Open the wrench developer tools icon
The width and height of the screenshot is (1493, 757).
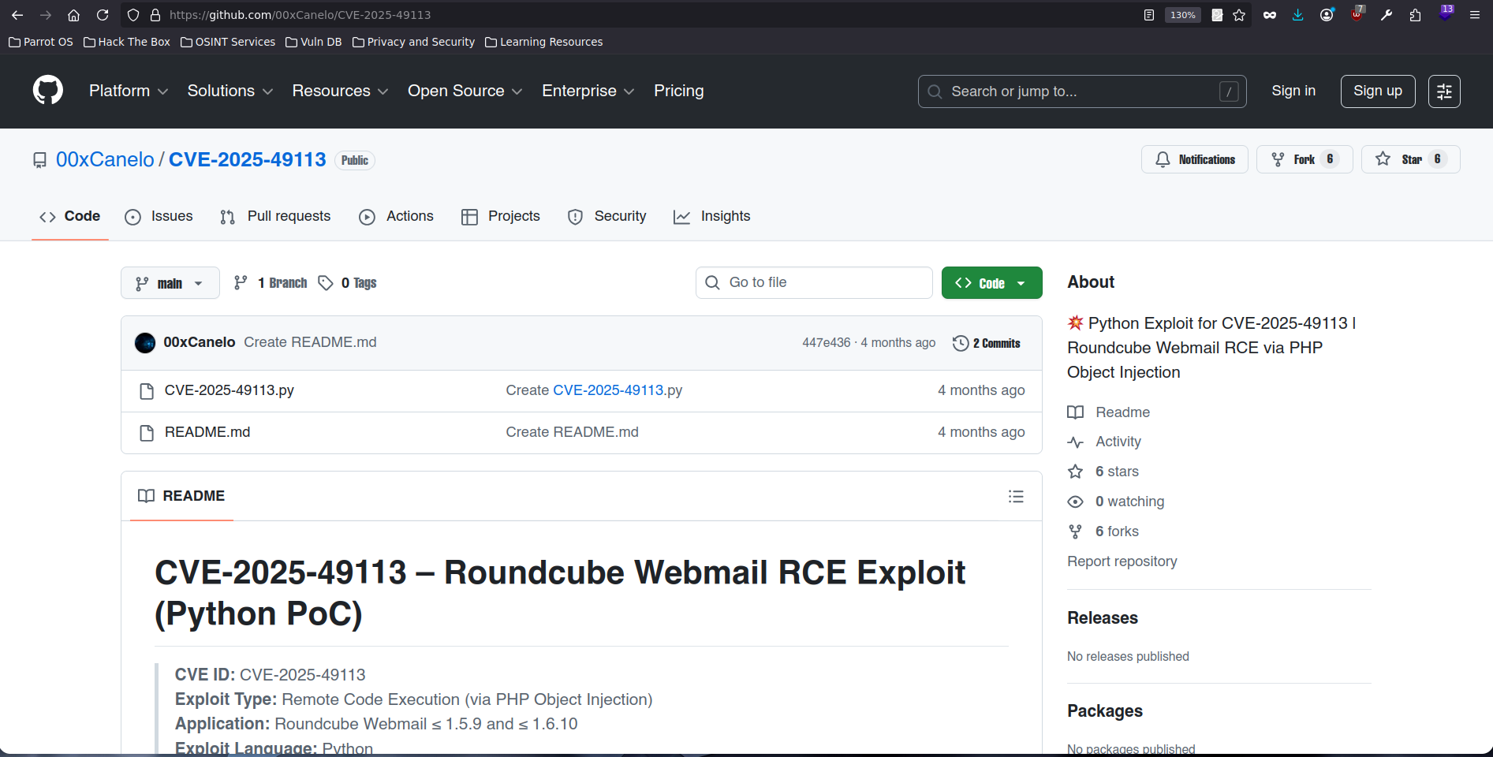point(1386,15)
